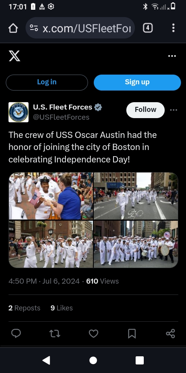The width and height of the screenshot is (186, 373).
Task: Open browser three-dot overflow menu
Action: pos(174,28)
